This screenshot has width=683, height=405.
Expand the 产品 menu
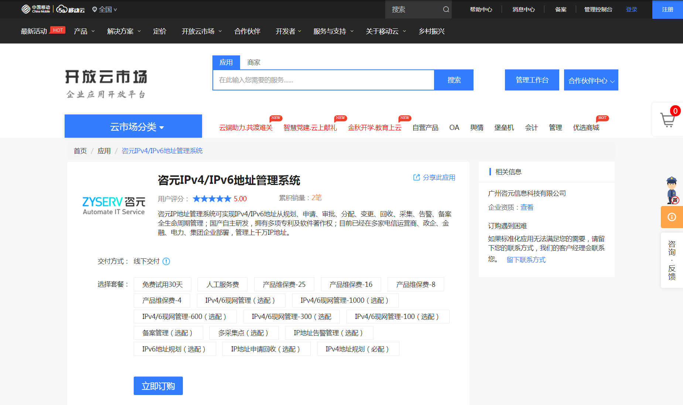[x=84, y=31]
